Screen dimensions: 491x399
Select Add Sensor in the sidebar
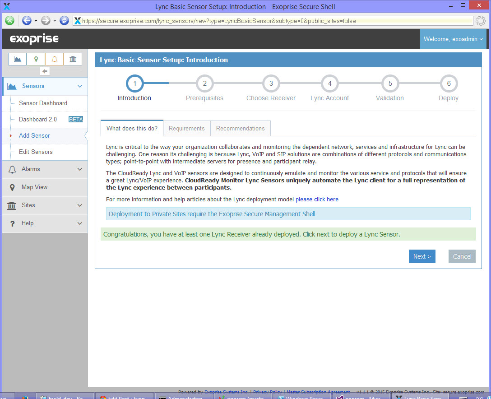34,135
